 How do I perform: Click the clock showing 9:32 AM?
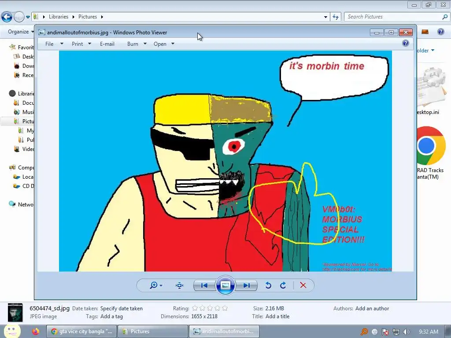tap(429, 332)
